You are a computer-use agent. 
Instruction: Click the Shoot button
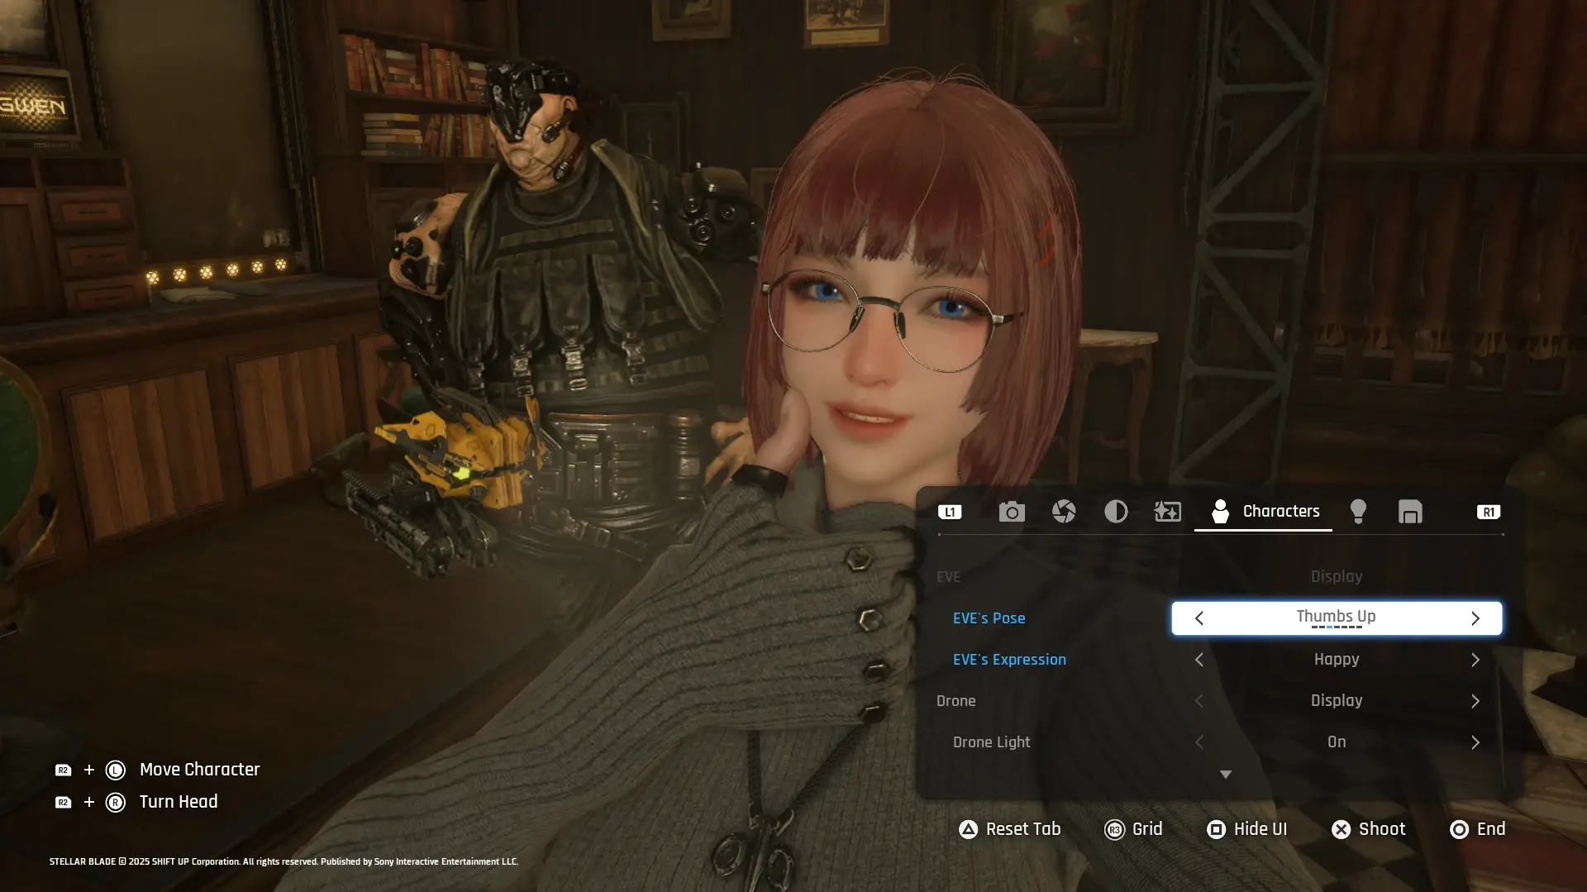[x=1368, y=829]
